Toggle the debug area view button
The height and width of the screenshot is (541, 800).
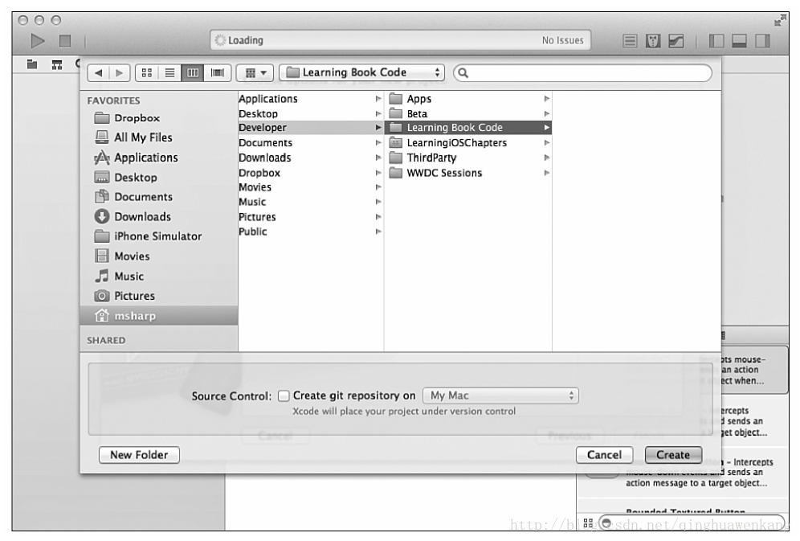click(x=739, y=41)
